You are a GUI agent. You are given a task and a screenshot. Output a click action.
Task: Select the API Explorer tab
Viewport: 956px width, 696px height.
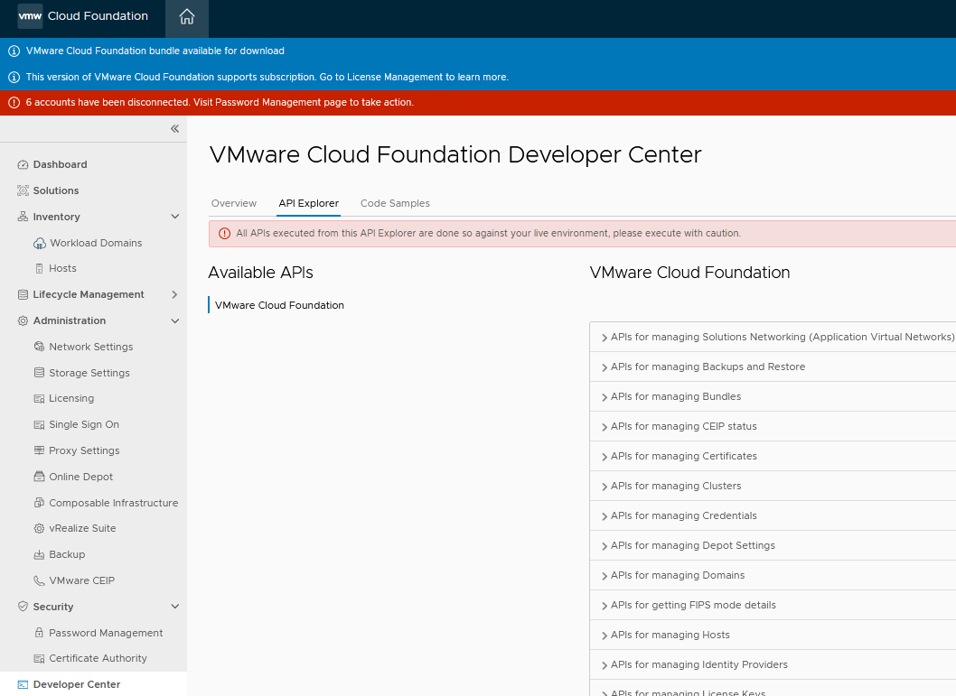tap(308, 203)
